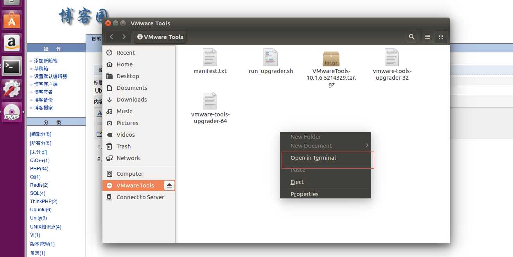
Task: Open Ubuntu Software Center launcher icon
Action: (x=12, y=19)
